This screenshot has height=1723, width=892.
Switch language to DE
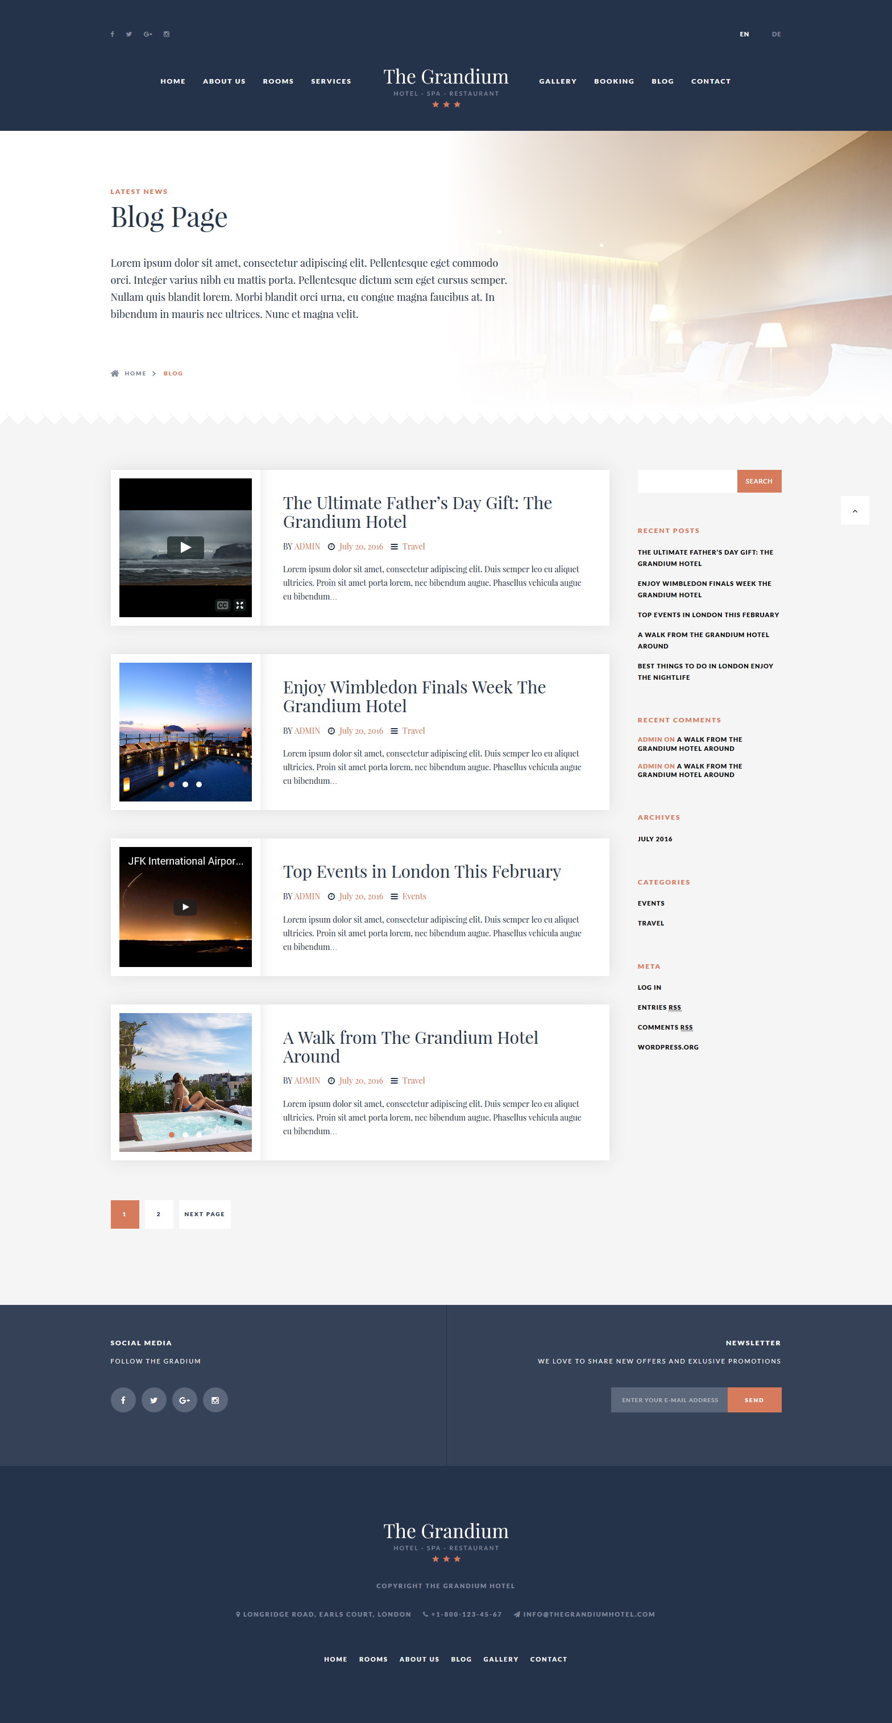(777, 34)
